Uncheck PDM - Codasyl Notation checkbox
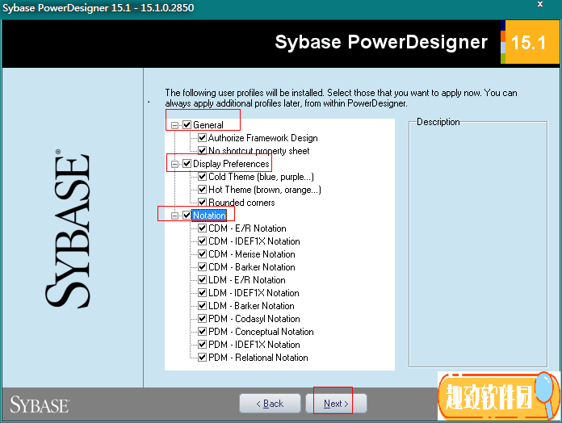The width and height of the screenshot is (562, 423). click(x=202, y=318)
